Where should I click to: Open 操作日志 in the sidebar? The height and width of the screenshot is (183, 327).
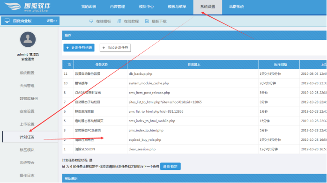point(27,176)
